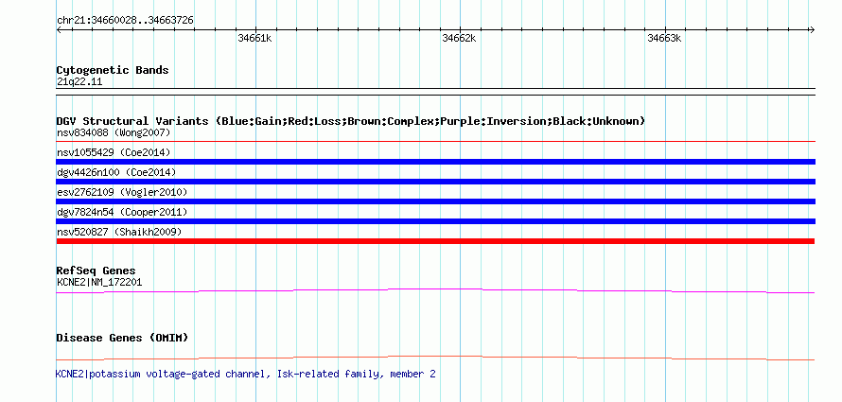Click the chr21:34660028..34663726 coordinate label
Viewport: 842px width, 402px height.
(x=125, y=21)
